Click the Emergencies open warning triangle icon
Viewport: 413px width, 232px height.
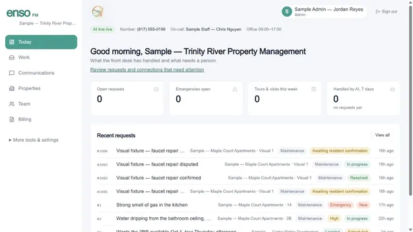click(235, 90)
